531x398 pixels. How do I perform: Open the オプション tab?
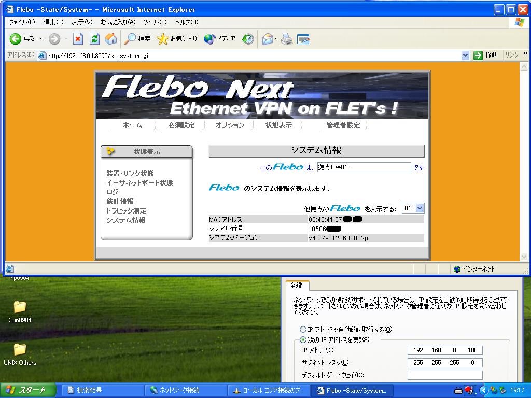[x=230, y=125]
